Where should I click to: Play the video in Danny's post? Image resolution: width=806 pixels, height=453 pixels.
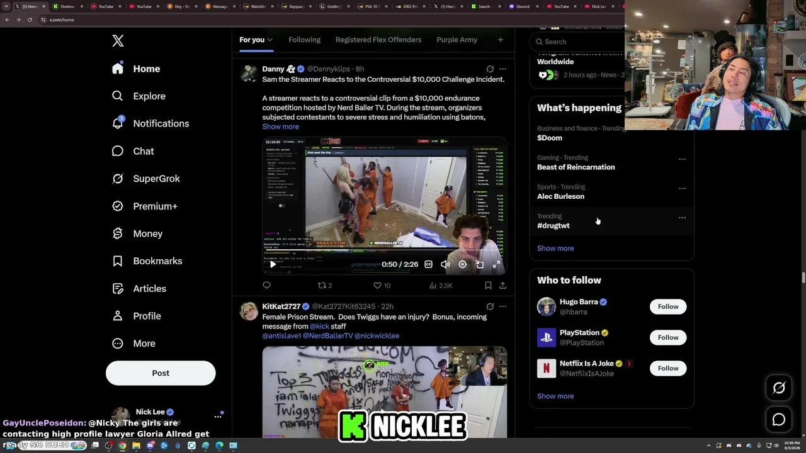tap(273, 265)
